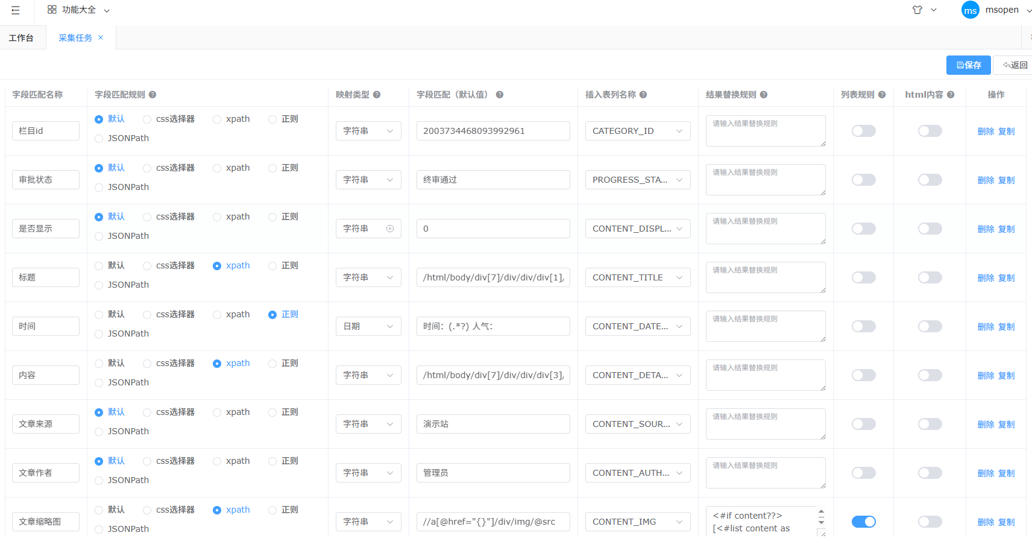
Task: Select xpath radio in 审批状态 row
Action: click(x=217, y=168)
